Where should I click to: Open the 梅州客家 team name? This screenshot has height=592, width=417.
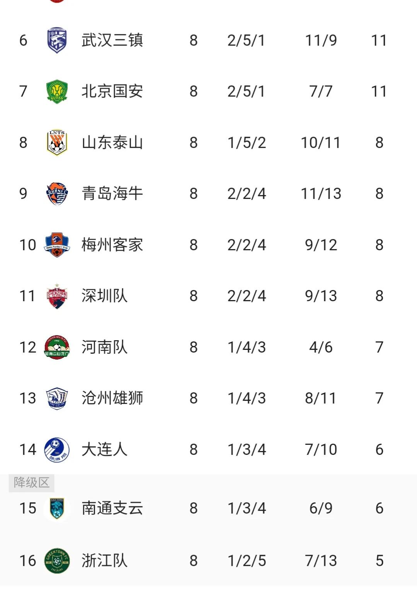[x=112, y=245]
